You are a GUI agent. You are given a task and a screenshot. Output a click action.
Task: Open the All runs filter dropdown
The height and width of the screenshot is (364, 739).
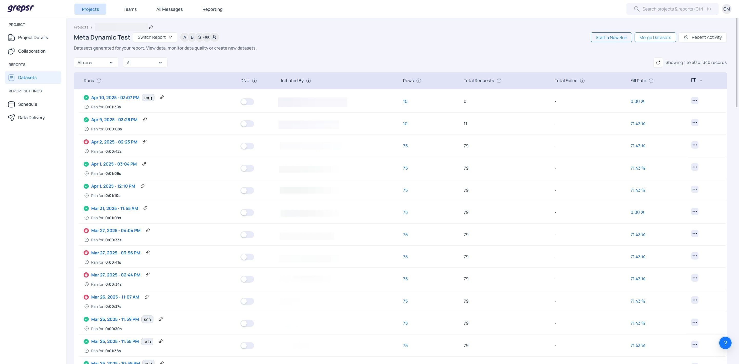(x=96, y=63)
